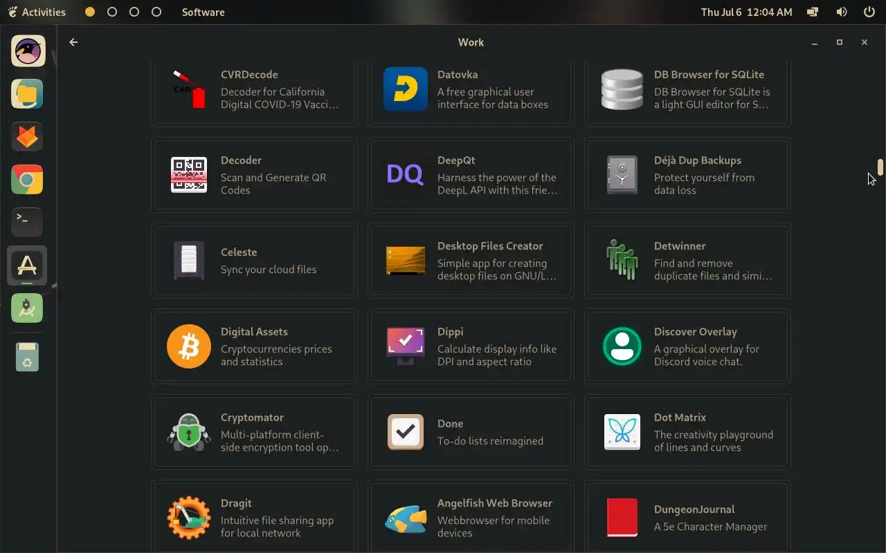This screenshot has width=886, height=553.
Task: Select 'Calculate display info like DPI' text
Action: [x=497, y=355]
